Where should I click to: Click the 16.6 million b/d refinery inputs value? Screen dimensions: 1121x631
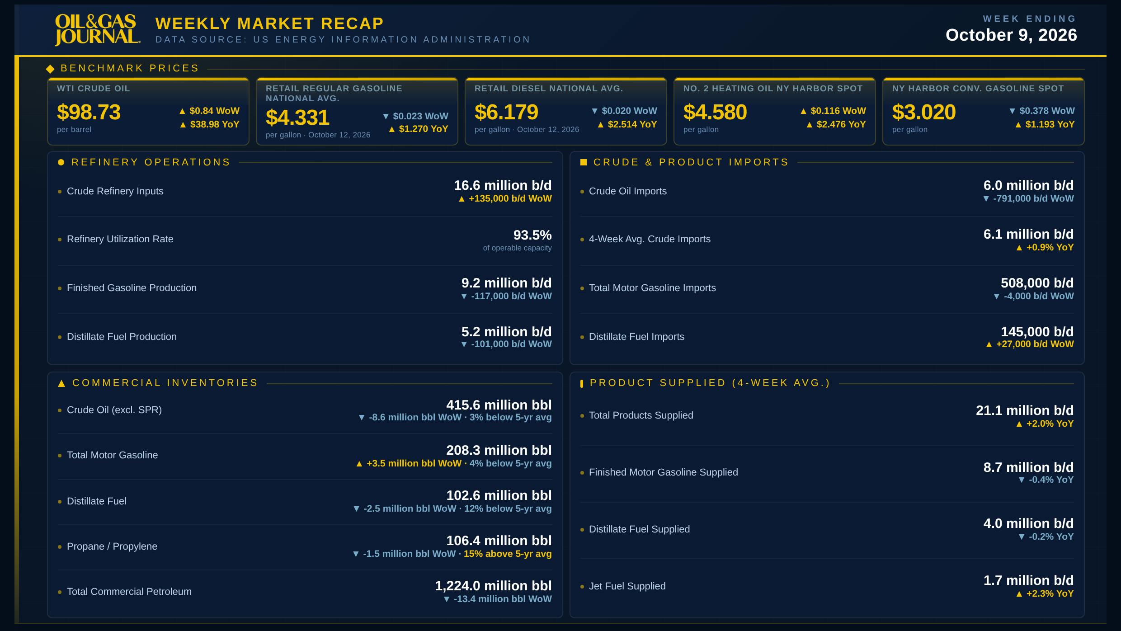[503, 185]
